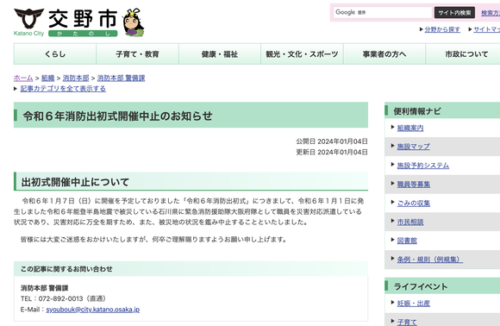The height and width of the screenshot is (326, 500).
Task: Click the この記事に関するお問い合わせ heading
Action: [66, 269]
